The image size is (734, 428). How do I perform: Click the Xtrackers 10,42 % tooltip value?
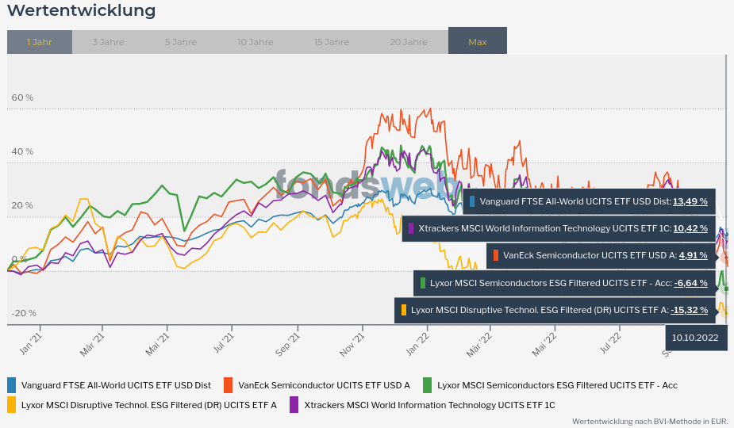(x=690, y=228)
